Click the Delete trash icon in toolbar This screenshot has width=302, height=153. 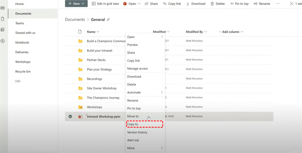tap(212, 4)
